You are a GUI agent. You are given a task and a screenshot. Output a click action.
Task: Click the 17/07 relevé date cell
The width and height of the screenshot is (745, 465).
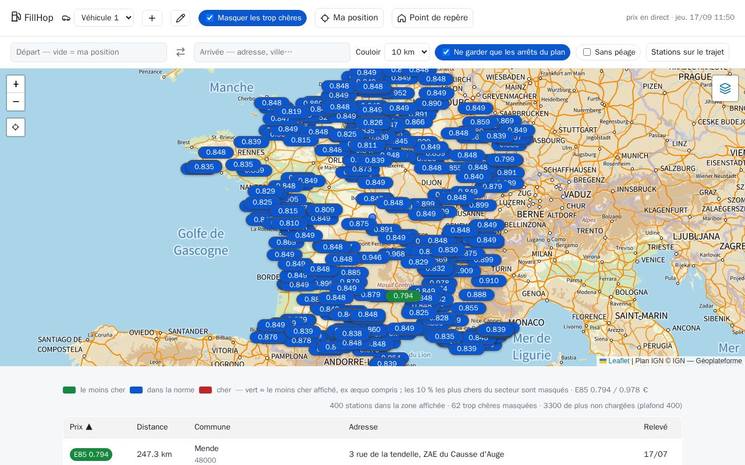(x=655, y=455)
